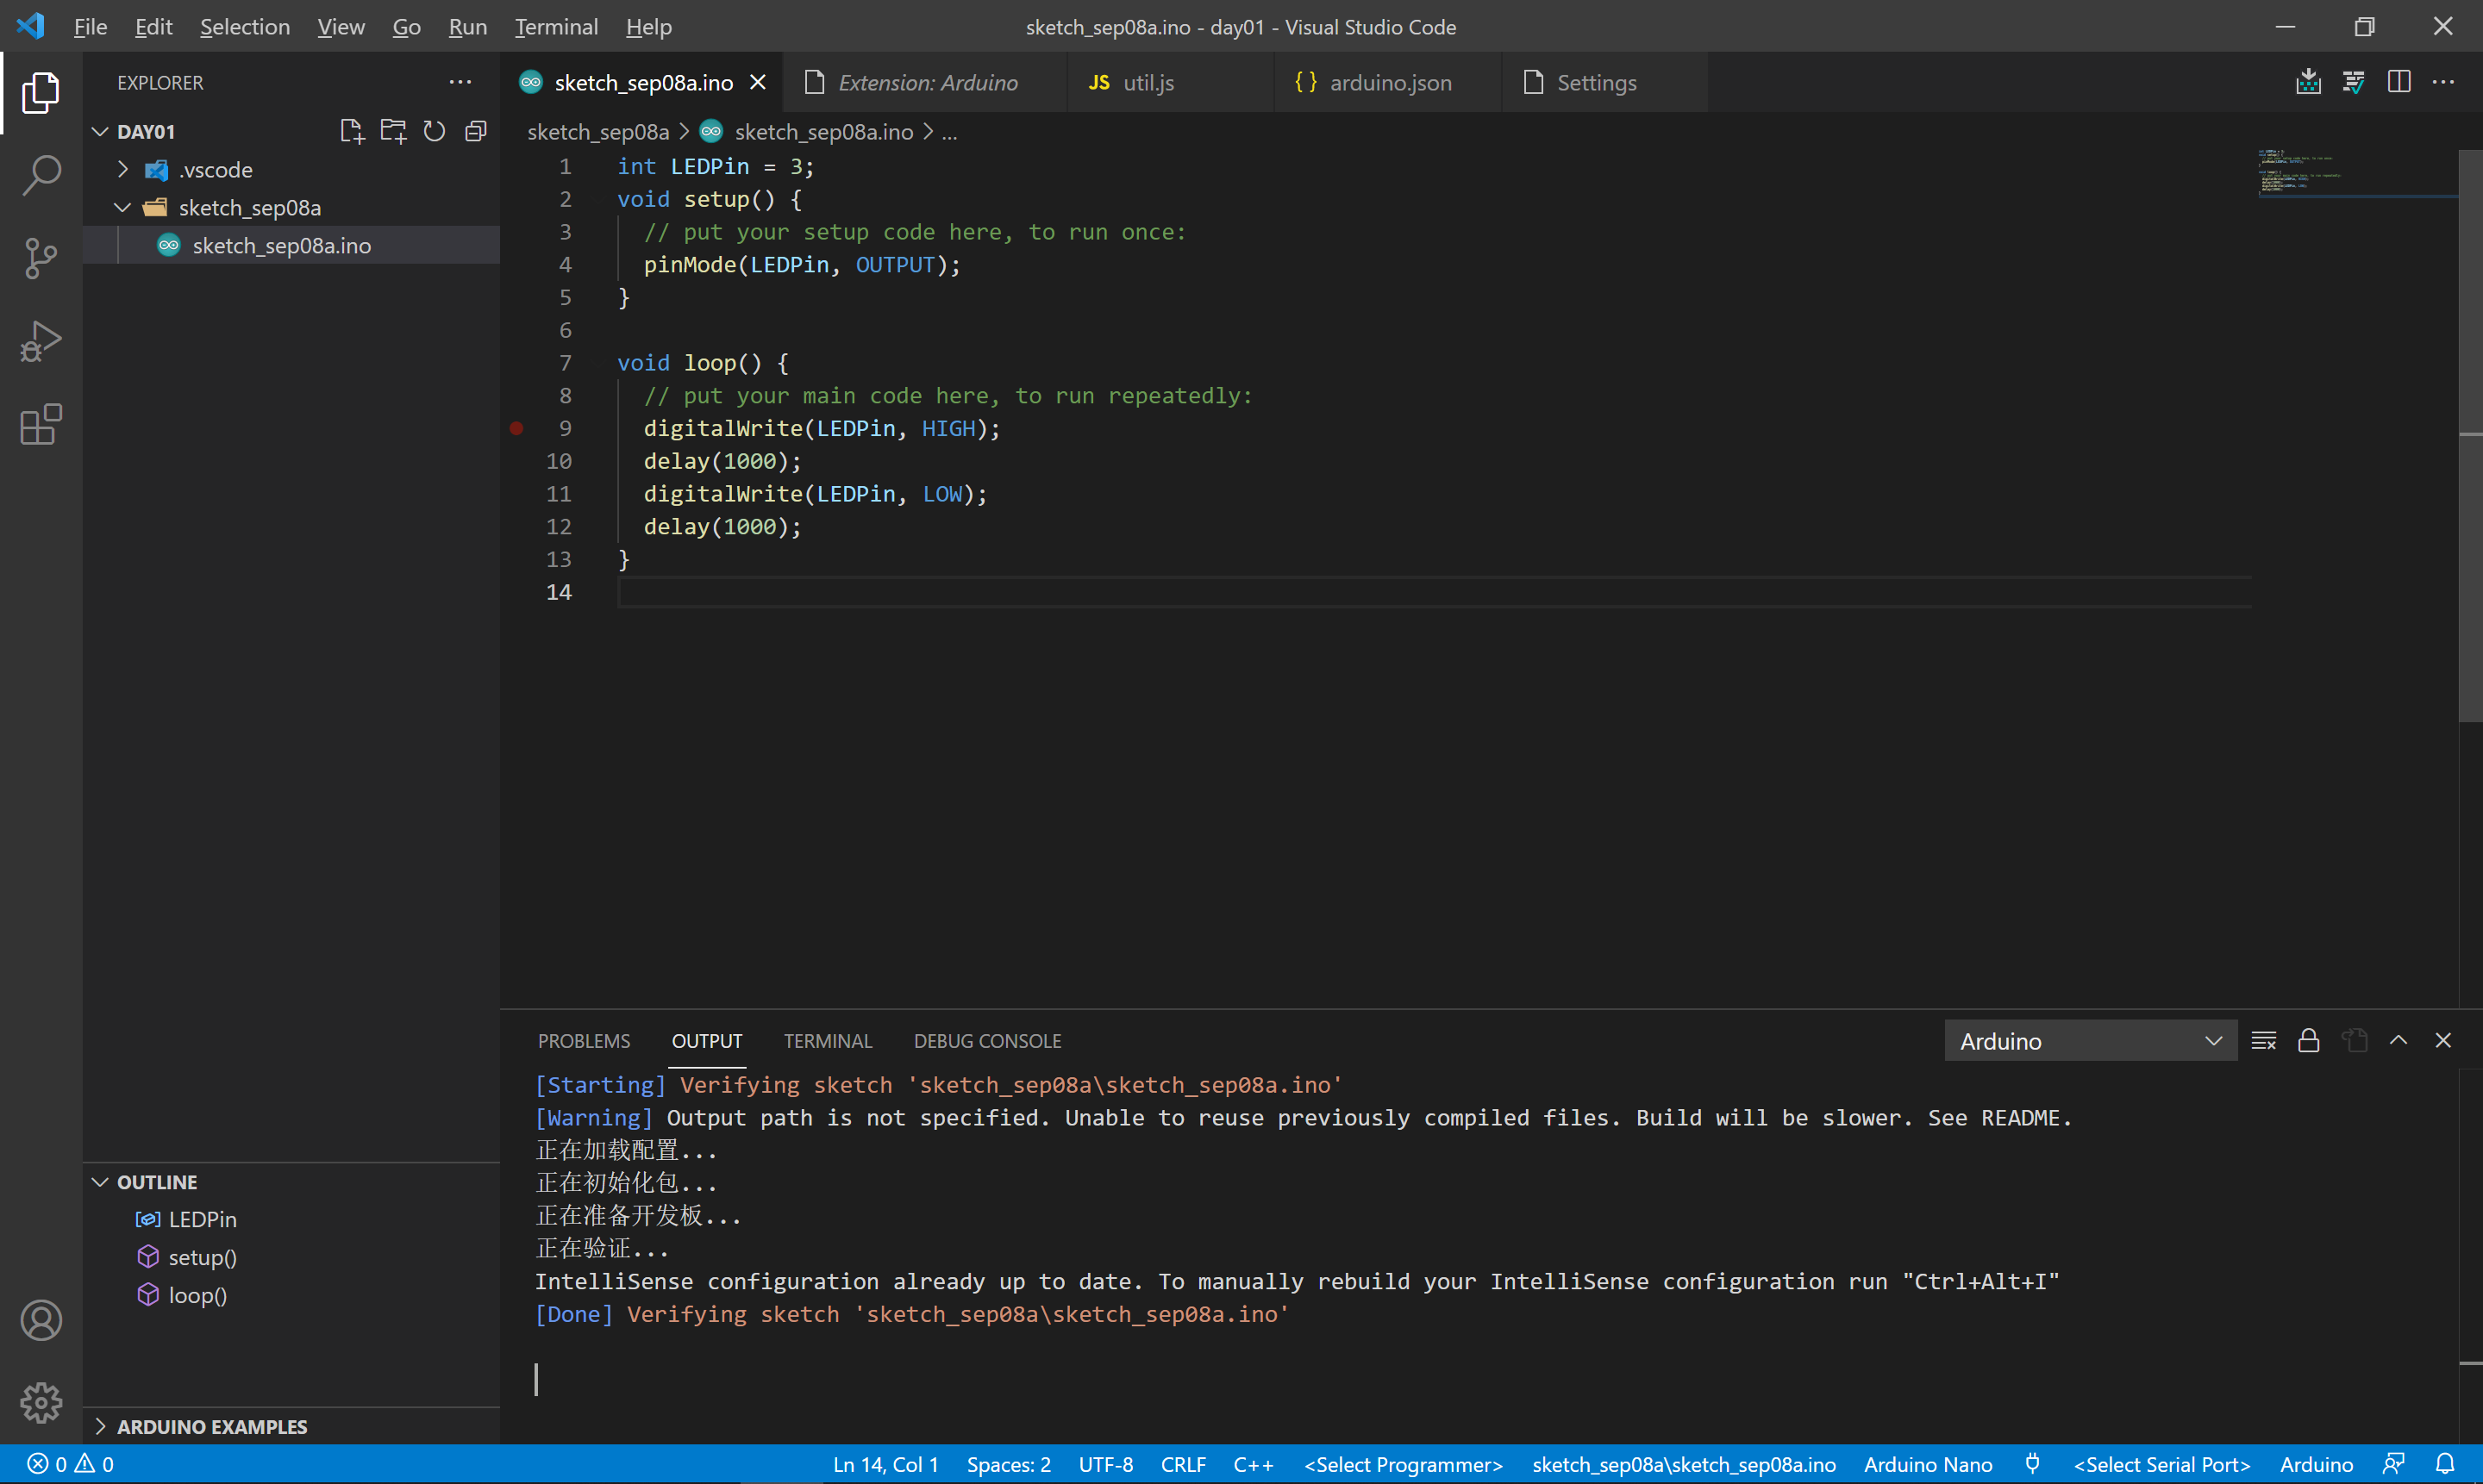Click the editor vertical scrollbar
The width and height of the screenshot is (2483, 1484).
tap(2470, 435)
